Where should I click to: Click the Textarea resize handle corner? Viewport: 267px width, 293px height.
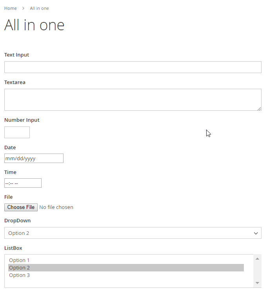(x=259, y=109)
